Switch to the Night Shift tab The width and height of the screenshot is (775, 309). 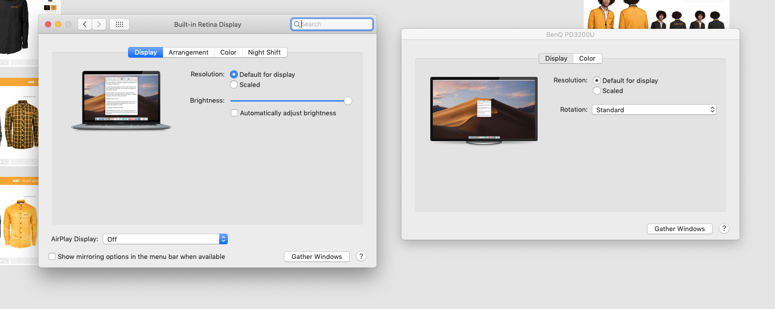point(264,52)
